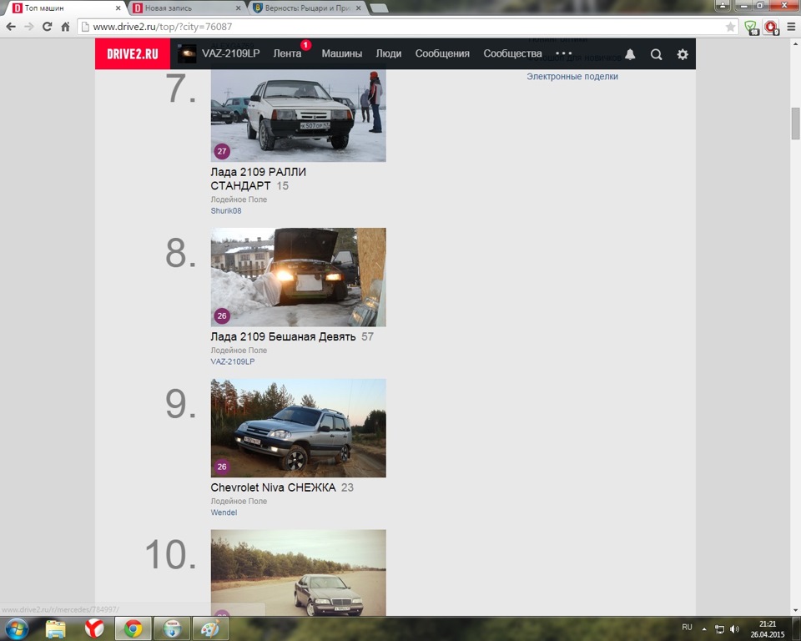Open the Лента menu item
801x641 pixels.
(287, 53)
